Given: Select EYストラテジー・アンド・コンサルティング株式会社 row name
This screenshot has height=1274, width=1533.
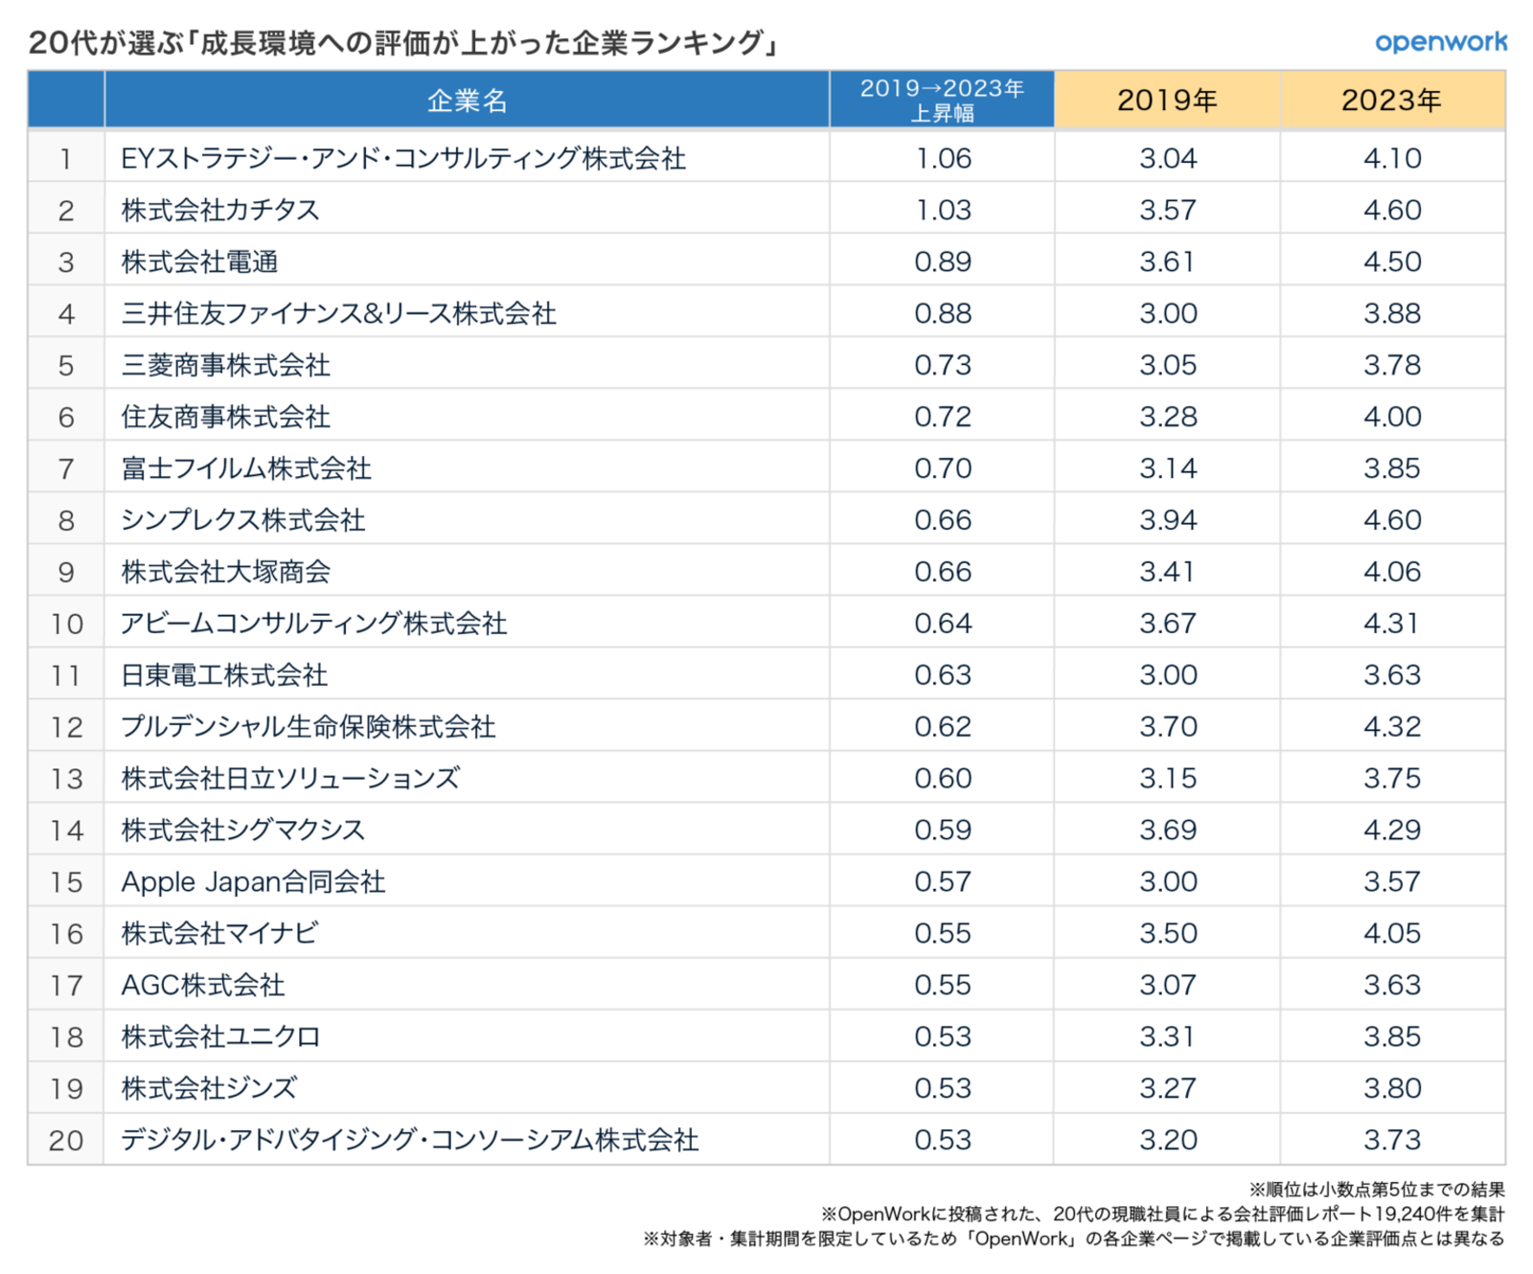Looking at the screenshot, I should pyautogui.click(x=403, y=158).
